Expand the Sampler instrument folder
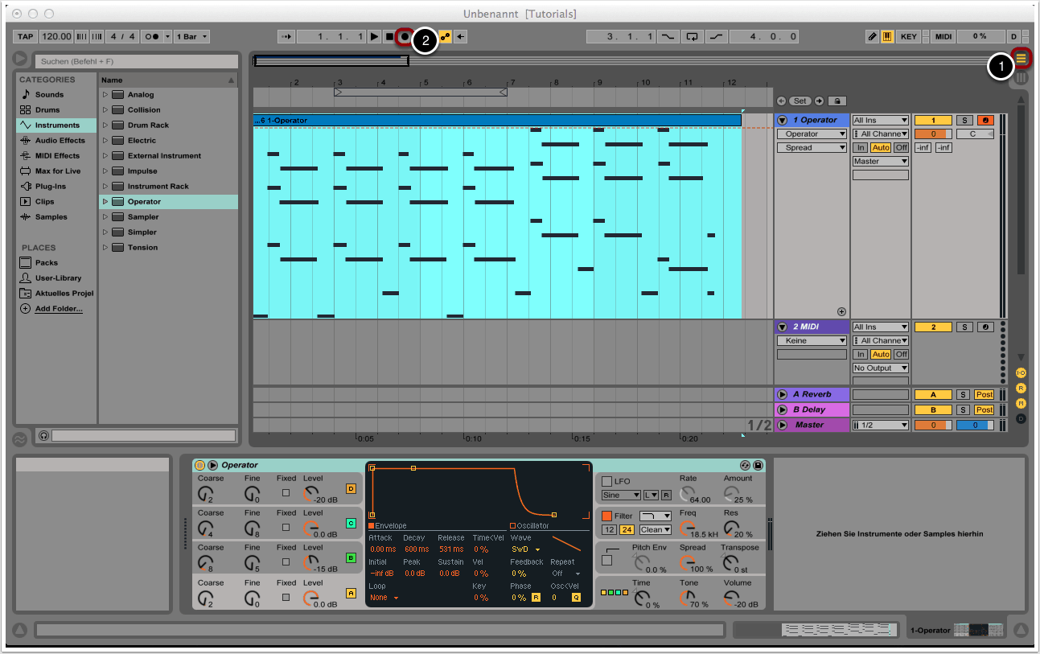 105,217
